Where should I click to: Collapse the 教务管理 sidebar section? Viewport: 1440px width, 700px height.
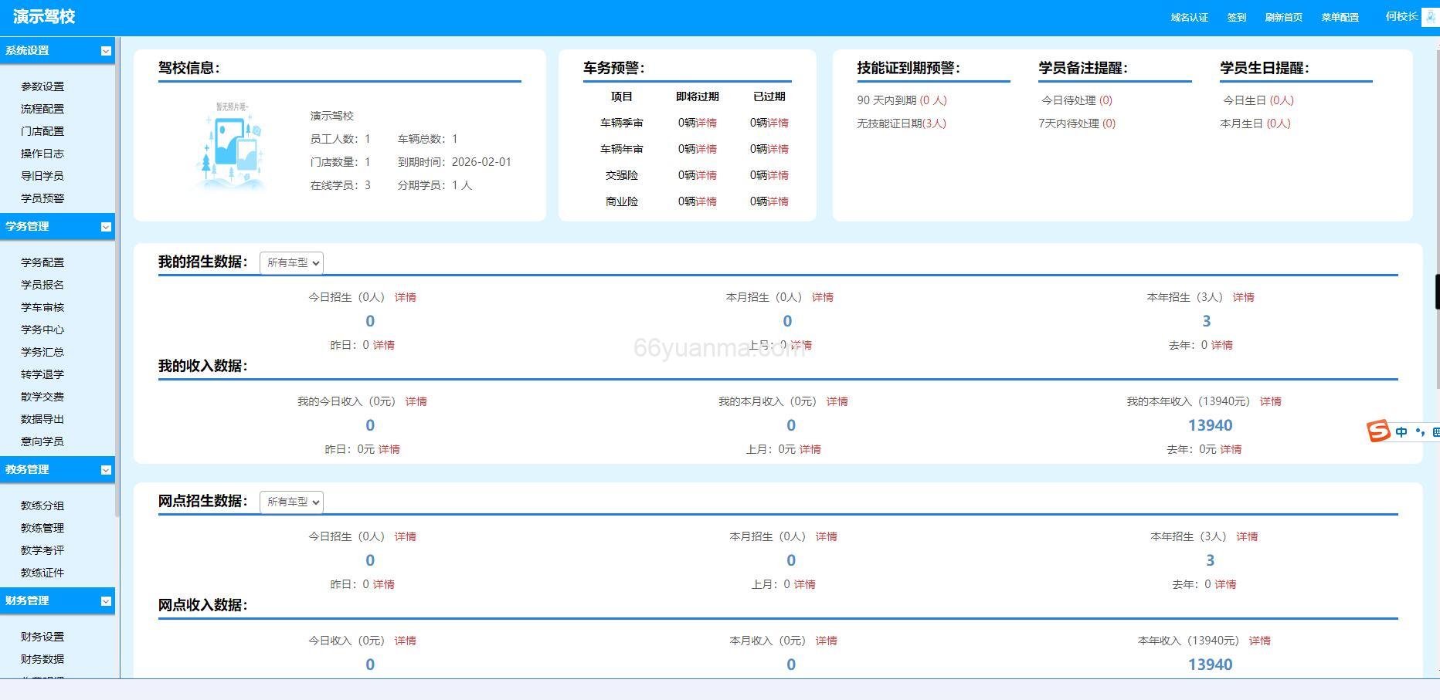pyautogui.click(x=106, y=469)
